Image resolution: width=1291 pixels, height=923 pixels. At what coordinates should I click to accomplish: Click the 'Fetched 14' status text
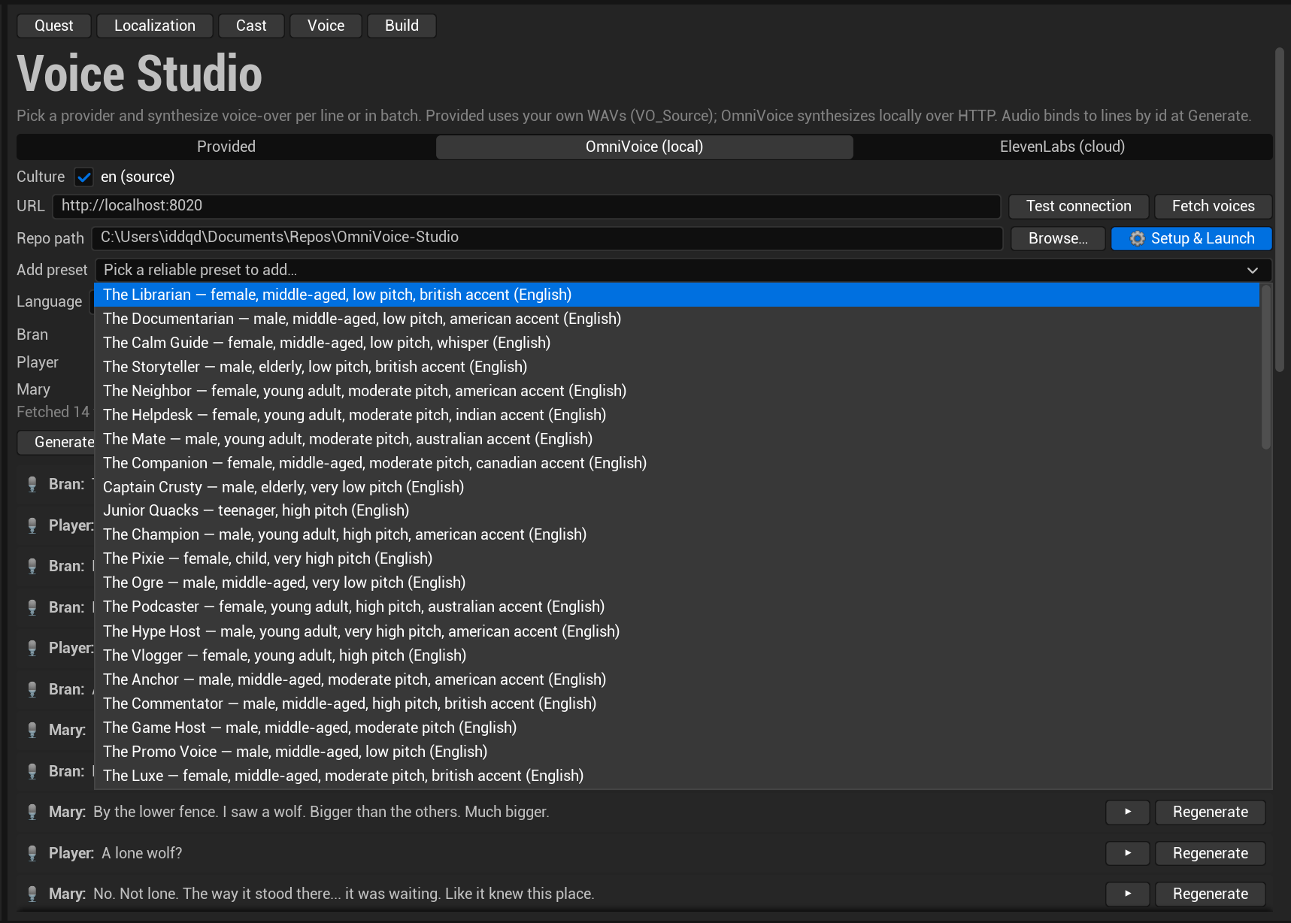point(53,413)
